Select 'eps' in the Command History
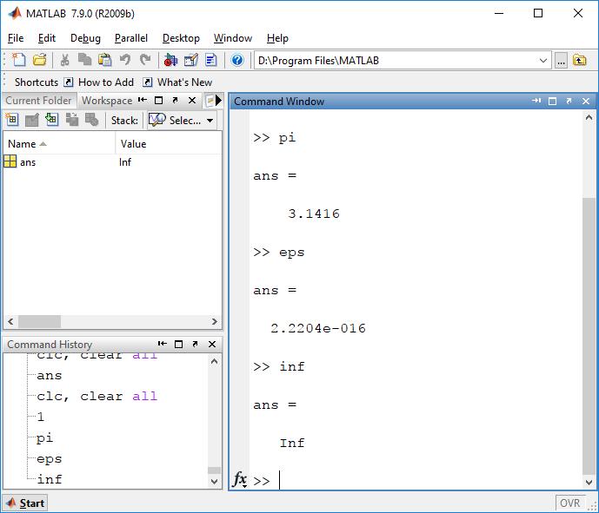This screenshot has width=599, height=513. click(50, 458)
